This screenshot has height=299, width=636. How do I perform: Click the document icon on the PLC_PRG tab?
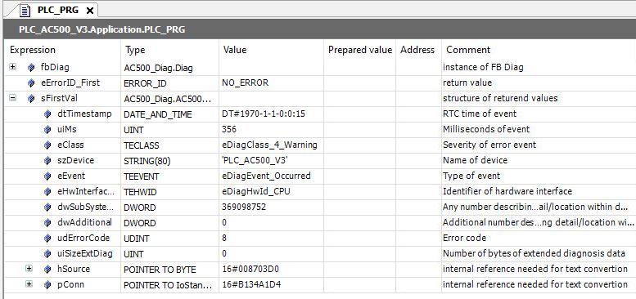click(x=25, y=11)
